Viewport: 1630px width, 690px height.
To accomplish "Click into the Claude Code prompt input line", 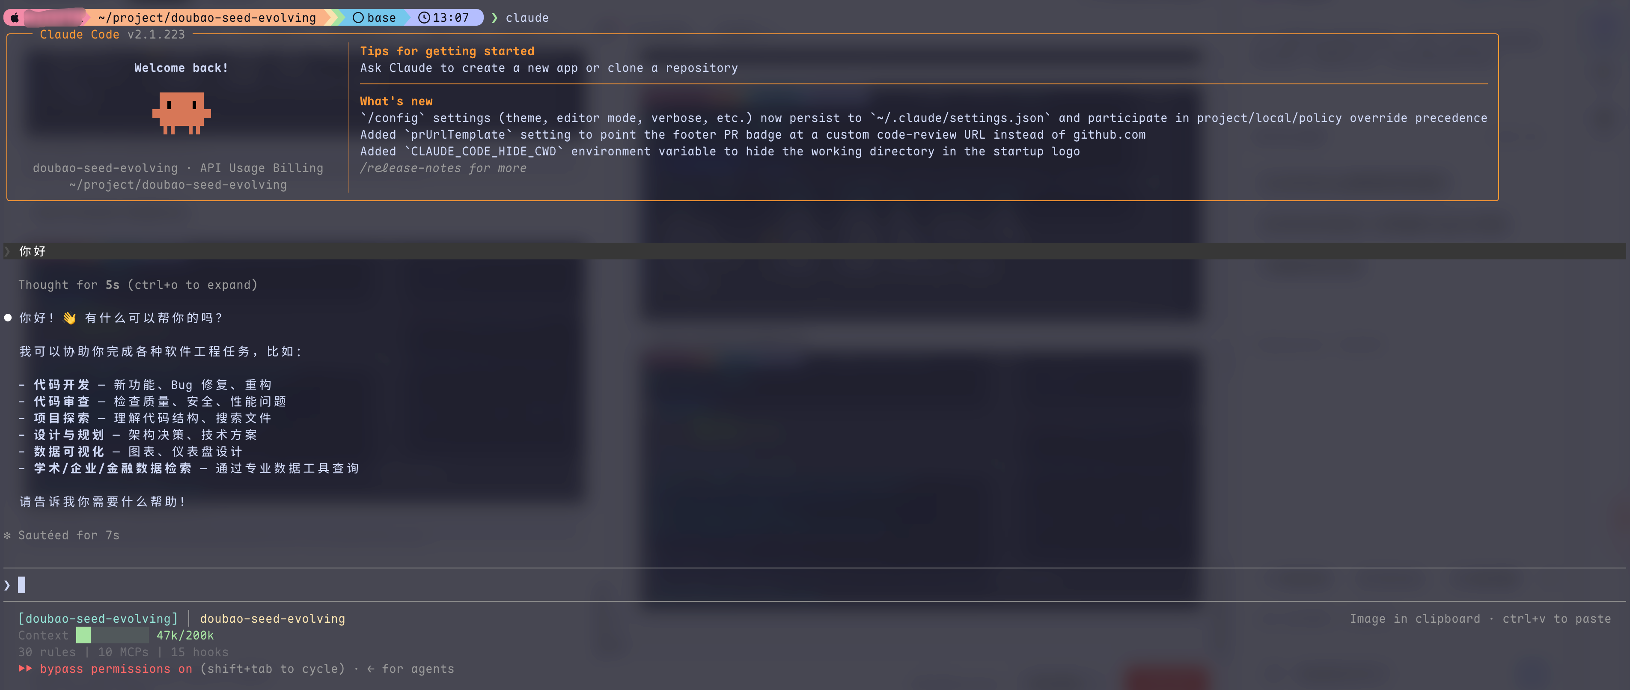I will 815,585.
